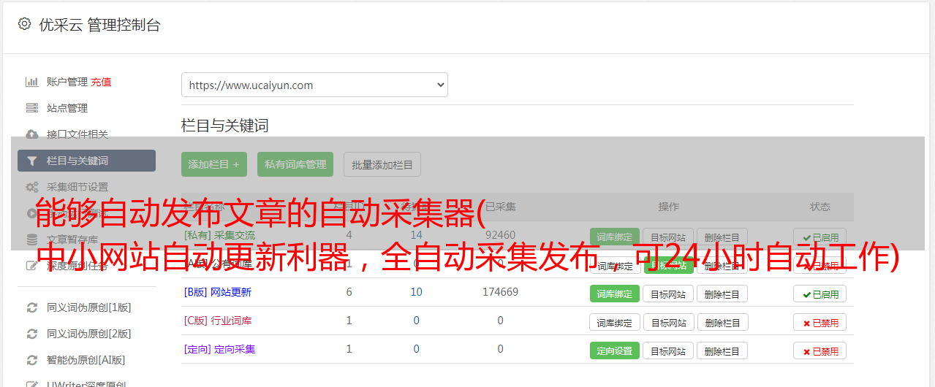
Task: Click 词库绑定 in the 采集交流 row
Action: pos(615,237)
